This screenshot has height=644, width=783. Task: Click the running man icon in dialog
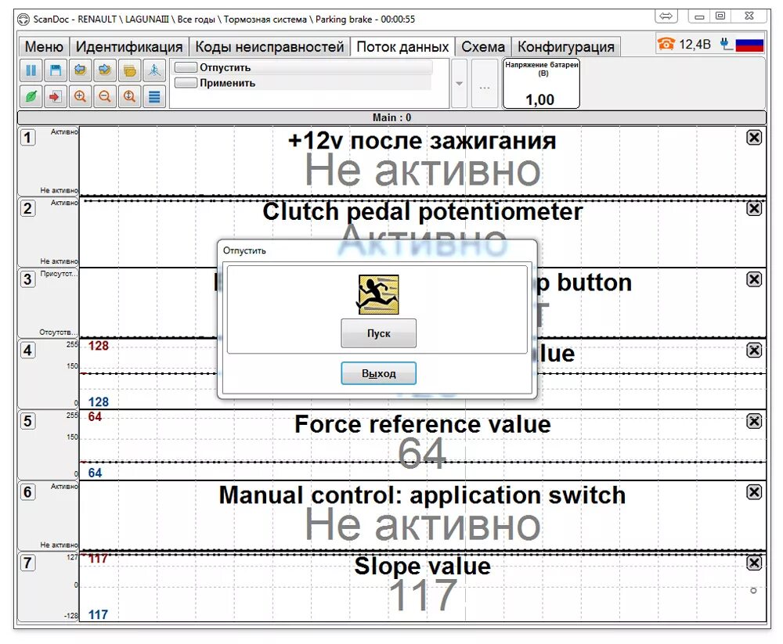point(378,294)
